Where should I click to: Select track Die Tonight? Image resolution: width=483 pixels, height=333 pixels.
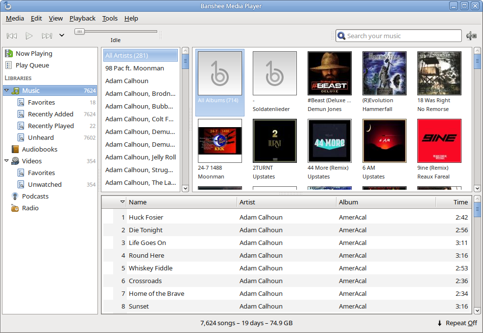[287, 230]
